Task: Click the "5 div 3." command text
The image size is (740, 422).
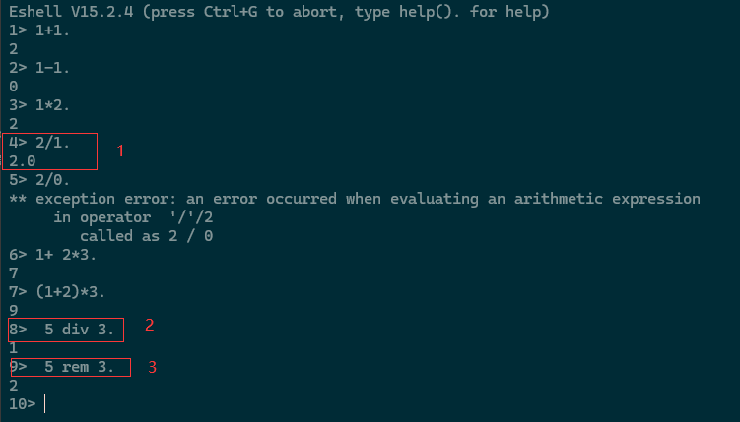Action: tap(79, 330)
